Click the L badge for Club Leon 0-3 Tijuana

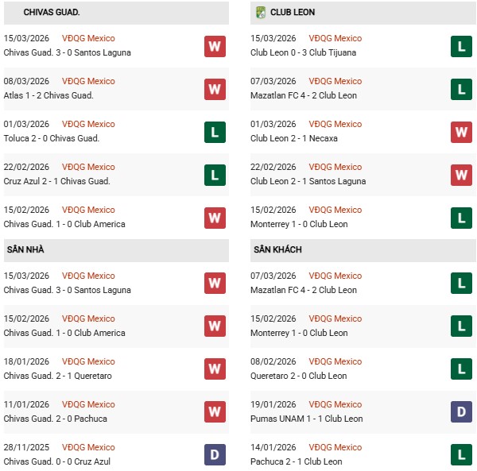click(x=462, y=46)
